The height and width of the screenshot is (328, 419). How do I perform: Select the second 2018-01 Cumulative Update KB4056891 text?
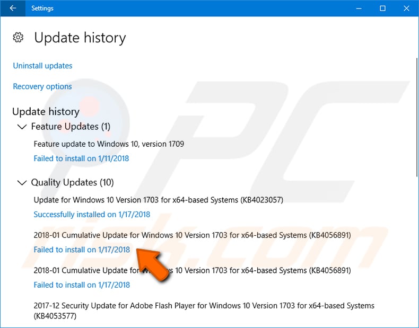click(x=193, y=271)
